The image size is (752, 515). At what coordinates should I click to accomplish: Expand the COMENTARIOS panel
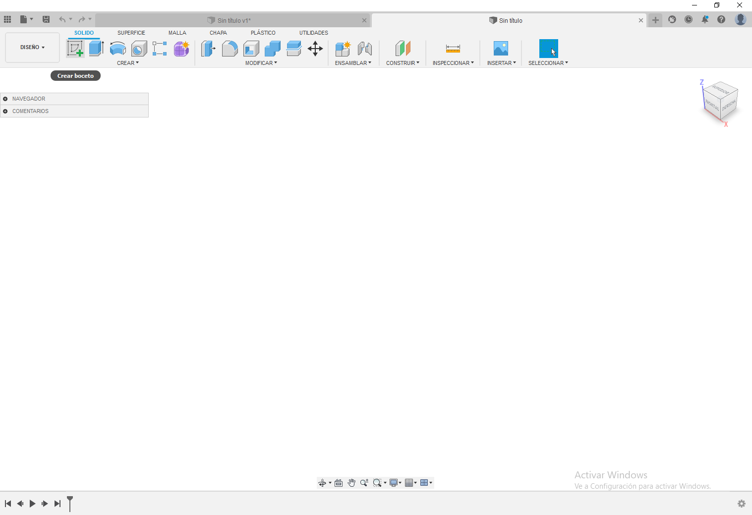click(x=5, y=111)
